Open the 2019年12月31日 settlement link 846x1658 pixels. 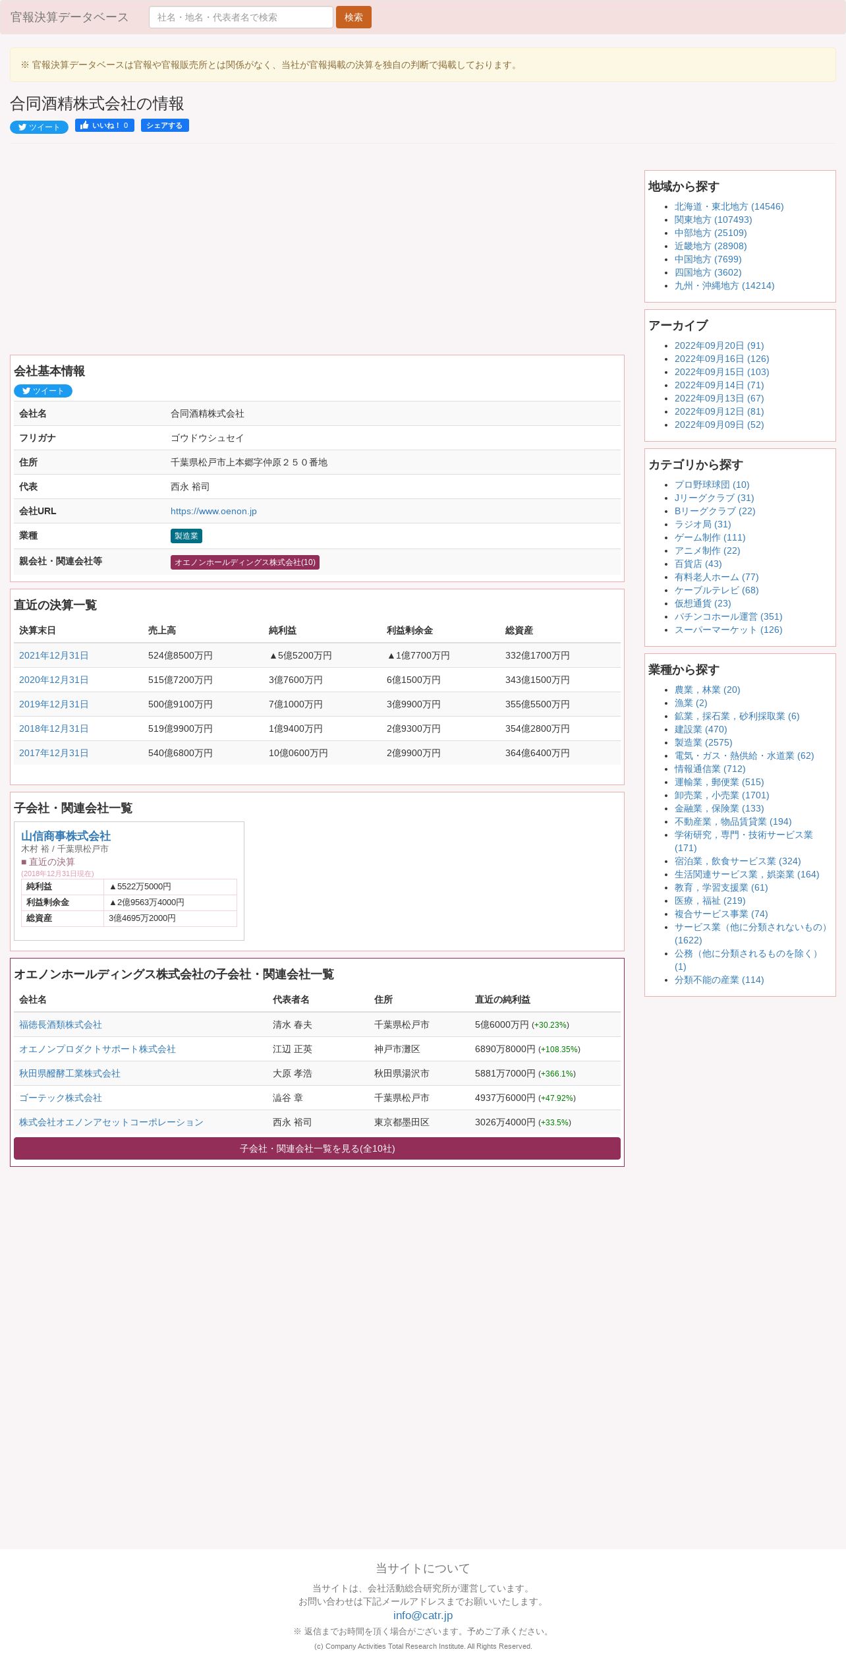tap(53, 704)
